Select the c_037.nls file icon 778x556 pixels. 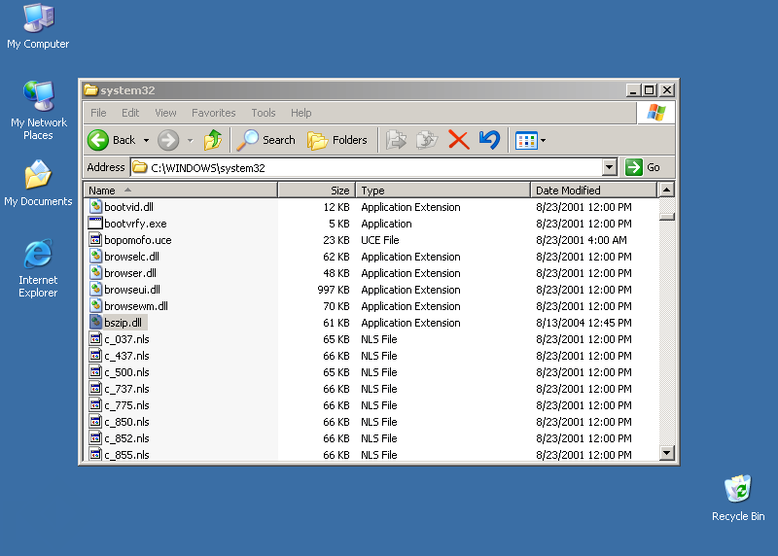95,339
